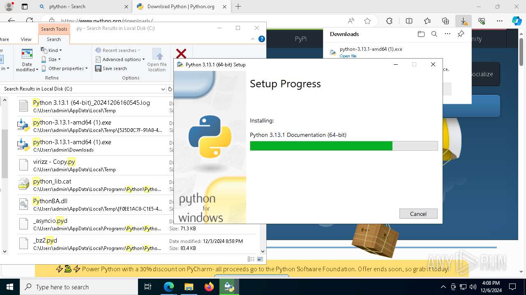The height and width of the screenshot is (295, 526).
Task: Select the View ribbon tab
Action: pos(26,39)
